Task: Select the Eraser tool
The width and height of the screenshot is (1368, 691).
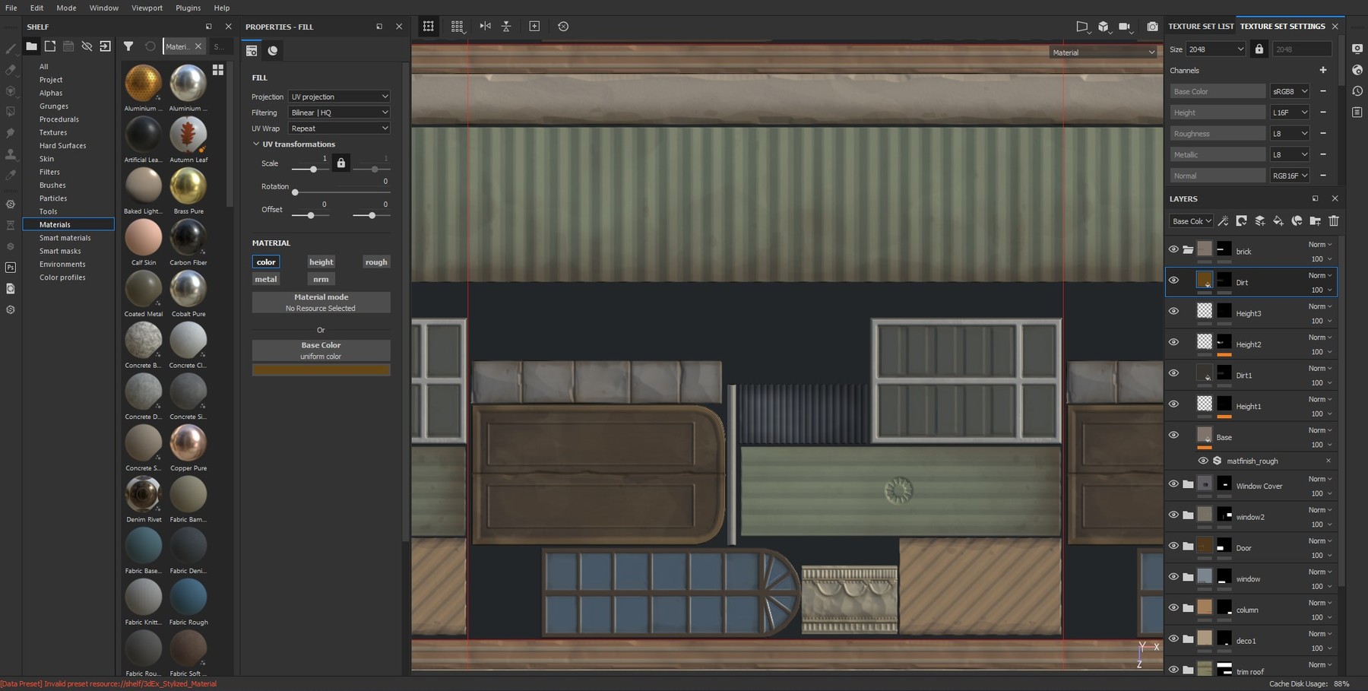Action: pos(11,69)
